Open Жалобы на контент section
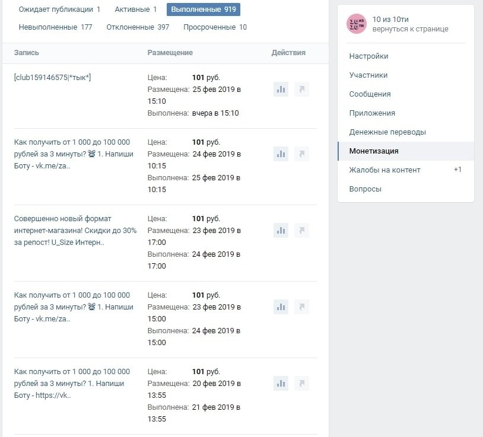483x437 pixels. [385, 170]
